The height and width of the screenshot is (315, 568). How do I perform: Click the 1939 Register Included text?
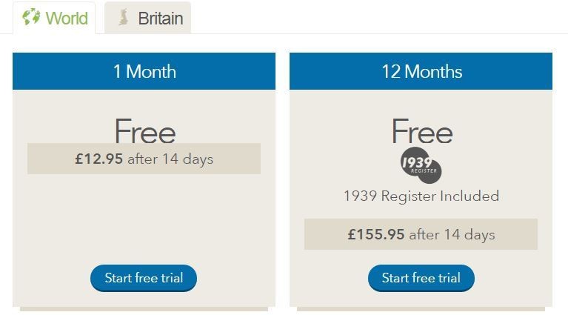click(421, 196)
